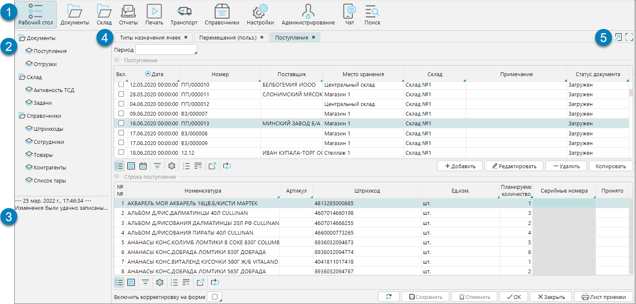Image resolution: width=636 pixels, height=304 pixels.
Task: Switch to the Перемещения (польз.) tab
Action: click(x=228, y=37)
